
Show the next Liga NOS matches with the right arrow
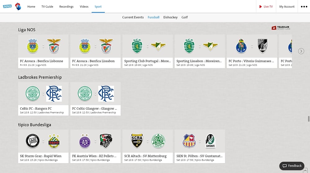point(301,51)
